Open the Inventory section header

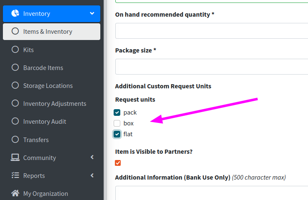52,14
